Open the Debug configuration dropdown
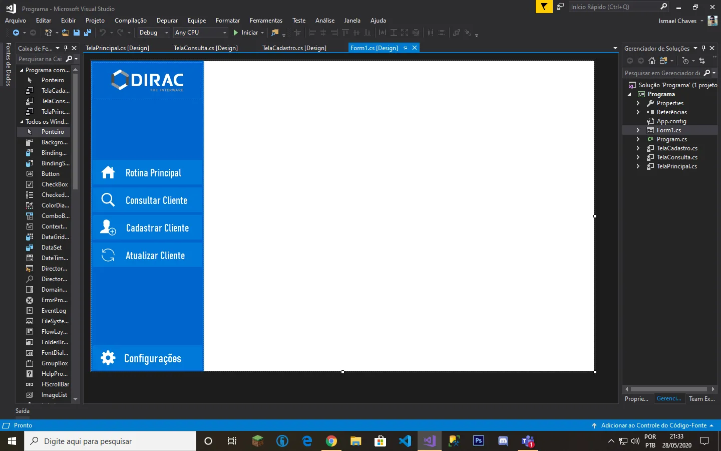 tap(154, 33)
